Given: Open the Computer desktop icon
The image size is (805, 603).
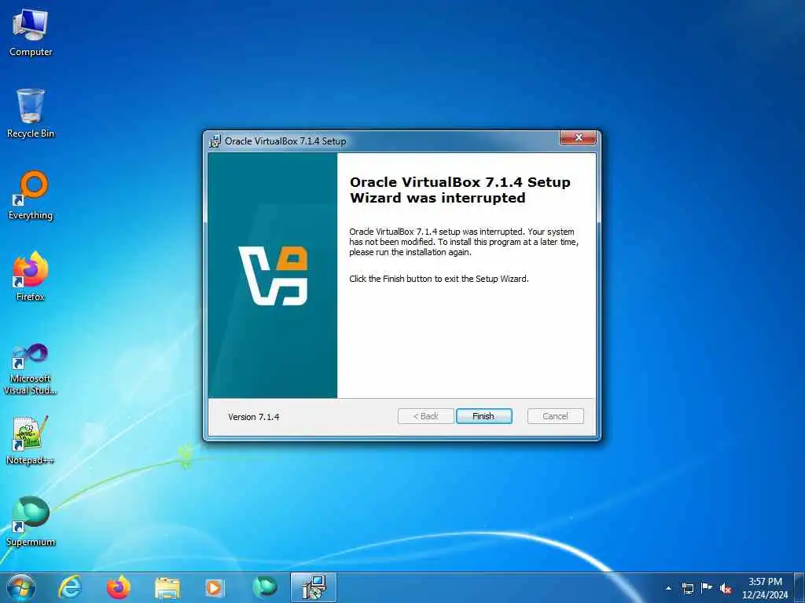Looking at the screenshot, I should [x=31, y=32].
